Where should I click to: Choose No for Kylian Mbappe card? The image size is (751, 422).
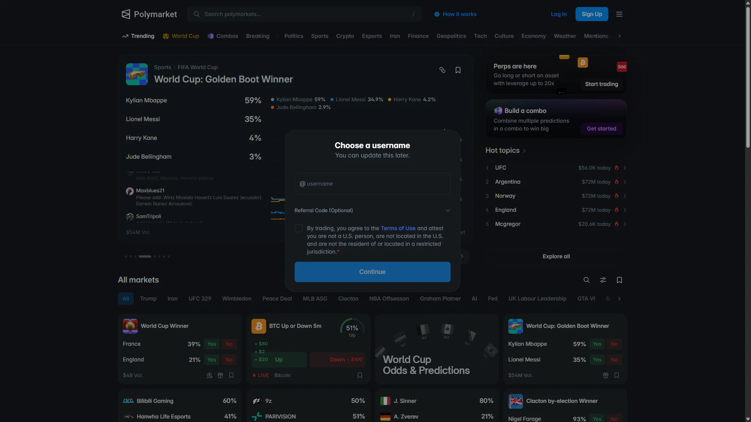point(614,344)
